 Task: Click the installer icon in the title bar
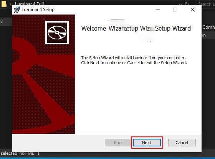click(x=17, y=10)
